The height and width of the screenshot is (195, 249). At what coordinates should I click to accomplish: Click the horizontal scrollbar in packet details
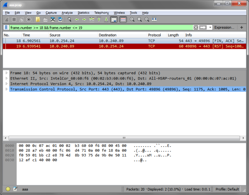[124, 138]
